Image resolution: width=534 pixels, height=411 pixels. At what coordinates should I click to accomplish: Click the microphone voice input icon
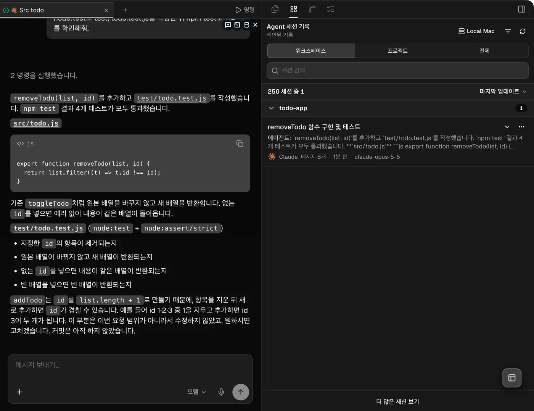click(221, 392)
